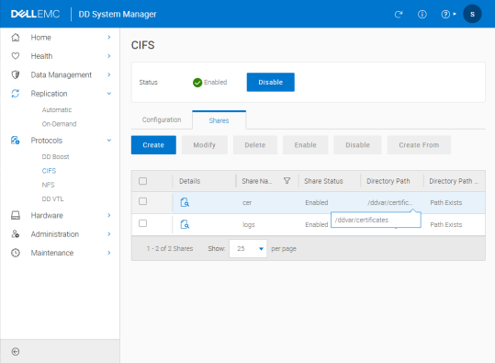Open details icon for cer share
Screen dimensions: 495x363
[185, 202]
